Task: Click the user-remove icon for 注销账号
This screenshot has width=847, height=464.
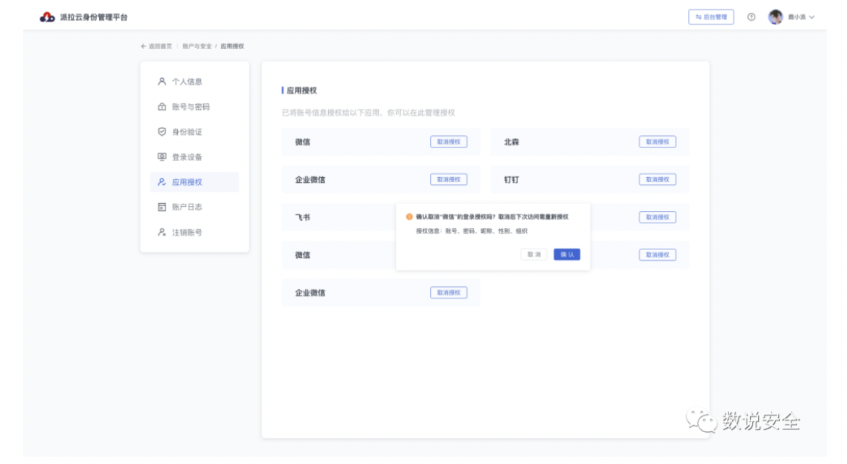Action: click(161, 232)
